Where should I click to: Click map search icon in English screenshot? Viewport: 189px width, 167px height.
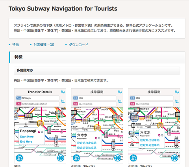click(x=19, y=158)
